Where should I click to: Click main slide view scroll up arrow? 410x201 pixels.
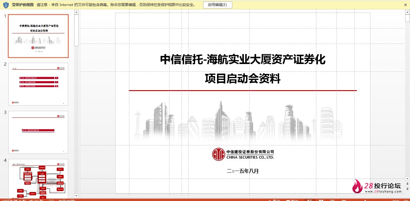407,12
